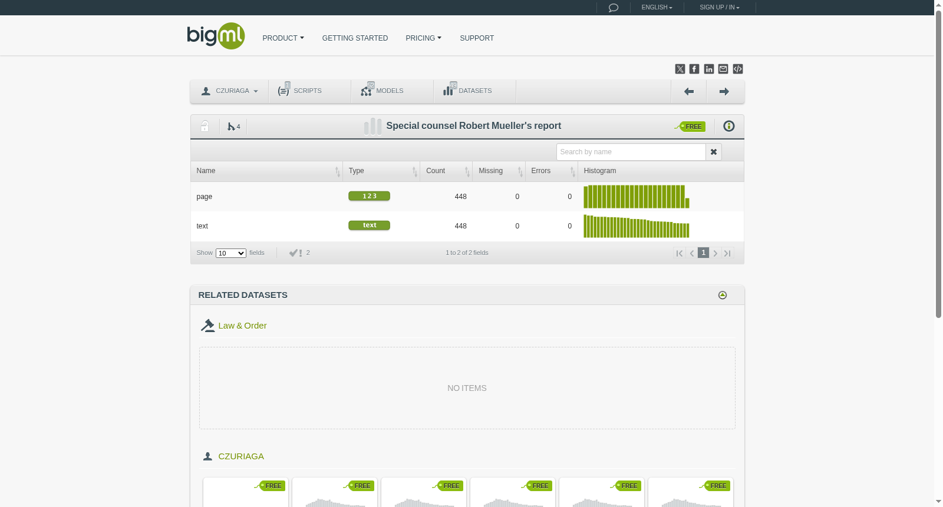Click the dataset icon beside the report title
The height and width of the screenshot is (507, 943).
(x=372, y=126)
